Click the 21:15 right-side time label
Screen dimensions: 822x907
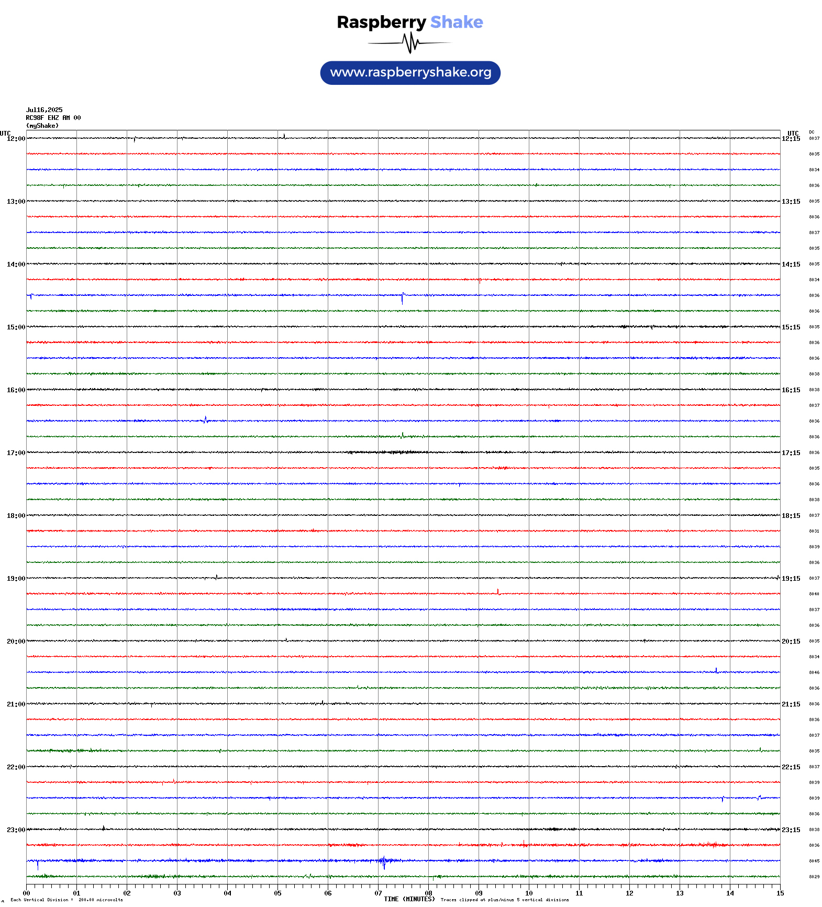[791, 704]
